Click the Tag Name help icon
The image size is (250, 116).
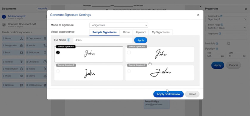click(220, 34)
